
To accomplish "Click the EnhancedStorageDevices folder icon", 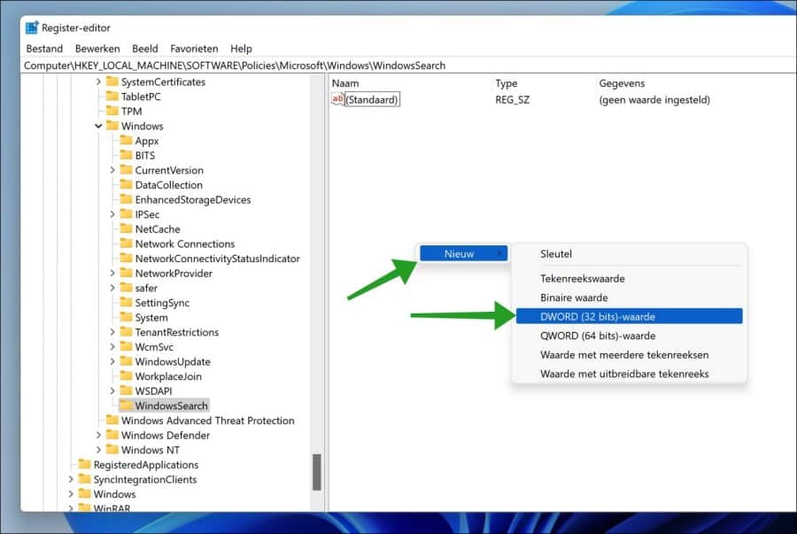I will 126,199.
